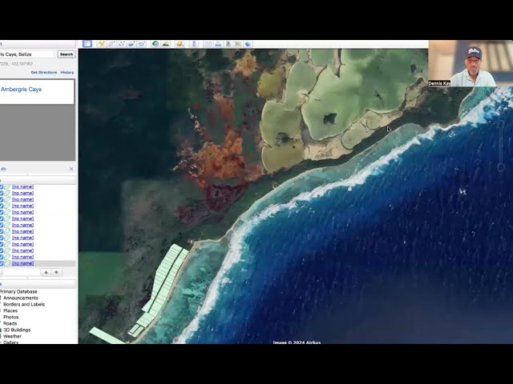Viewport: 513px width, 384px height.
Task: Open the highlighted [no name] place link
Action: [x=22, y=263]
